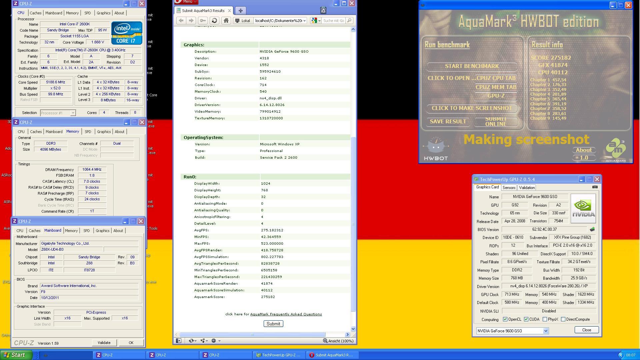Viewport: 640px width, 360px height.
Task: Go to the Opera home page
Action: pos(226,21)
